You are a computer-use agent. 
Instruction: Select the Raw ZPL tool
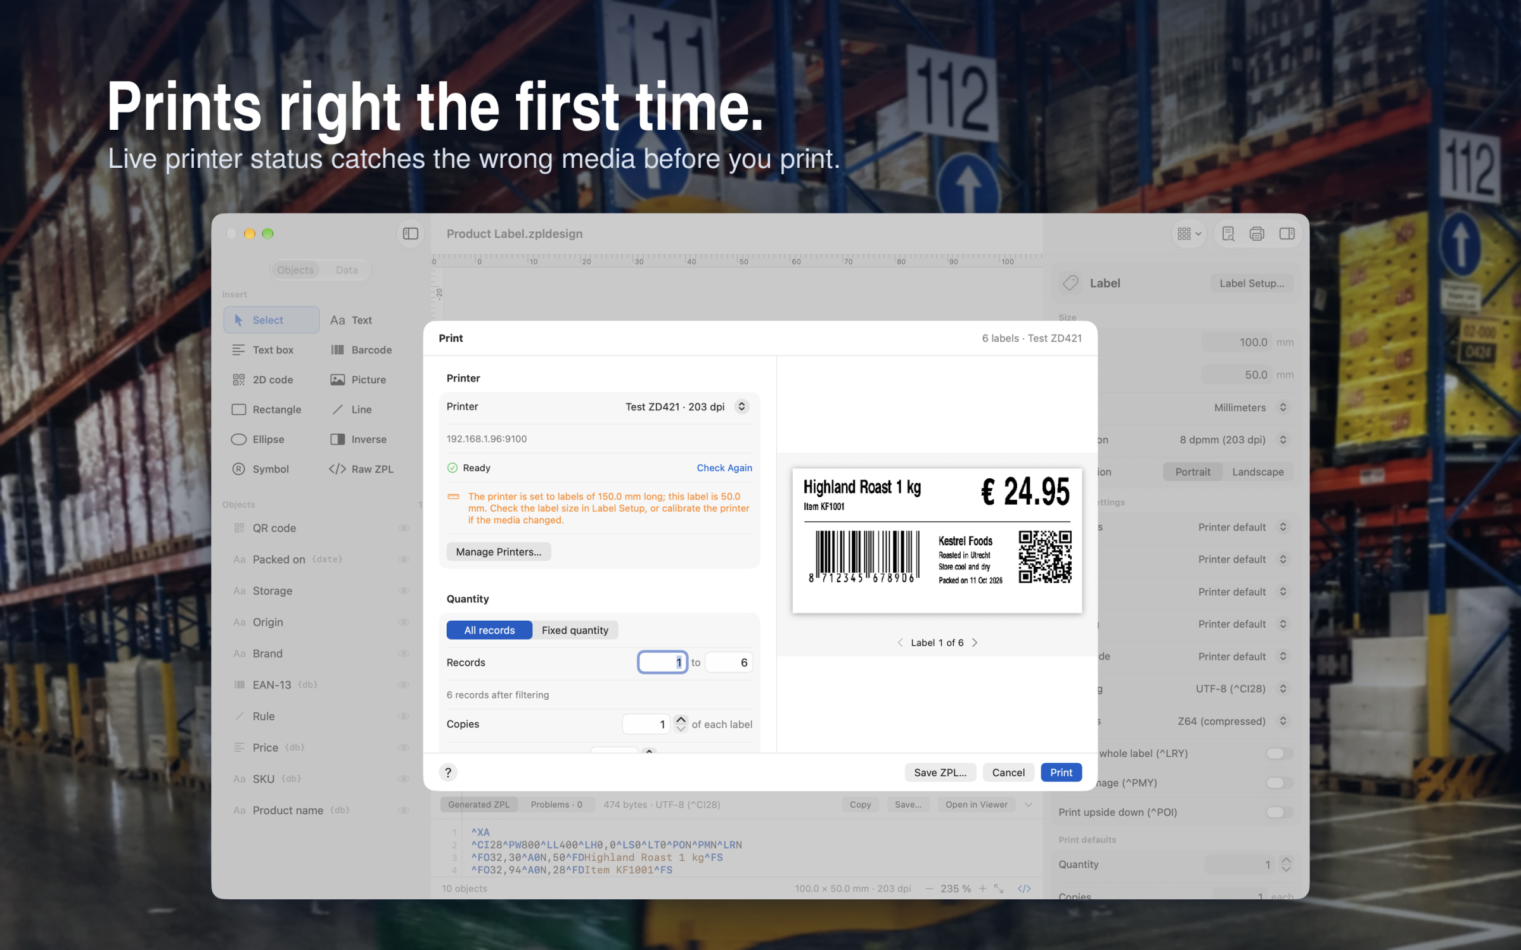pyautogui.click(x=361, y=469)
